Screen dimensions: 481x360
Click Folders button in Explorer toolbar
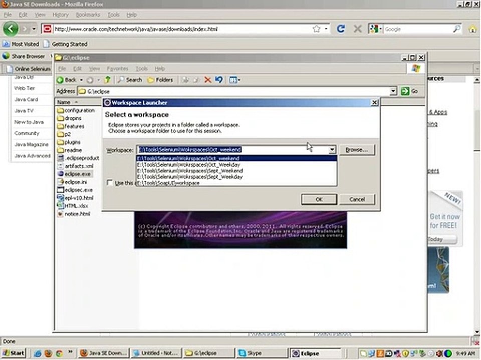160,80
